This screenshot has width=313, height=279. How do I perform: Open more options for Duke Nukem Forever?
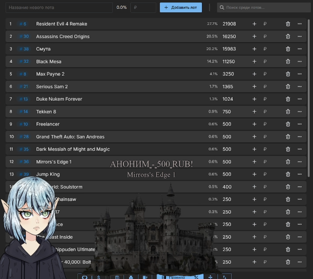300,99
